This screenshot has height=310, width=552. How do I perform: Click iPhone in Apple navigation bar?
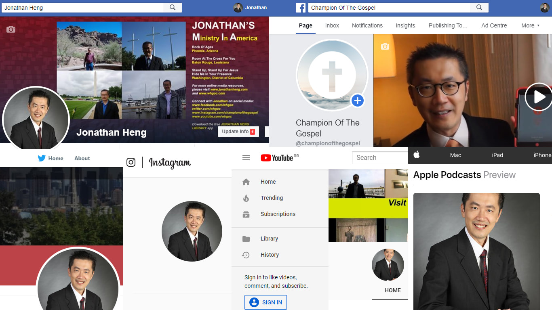tap(542, 155)
